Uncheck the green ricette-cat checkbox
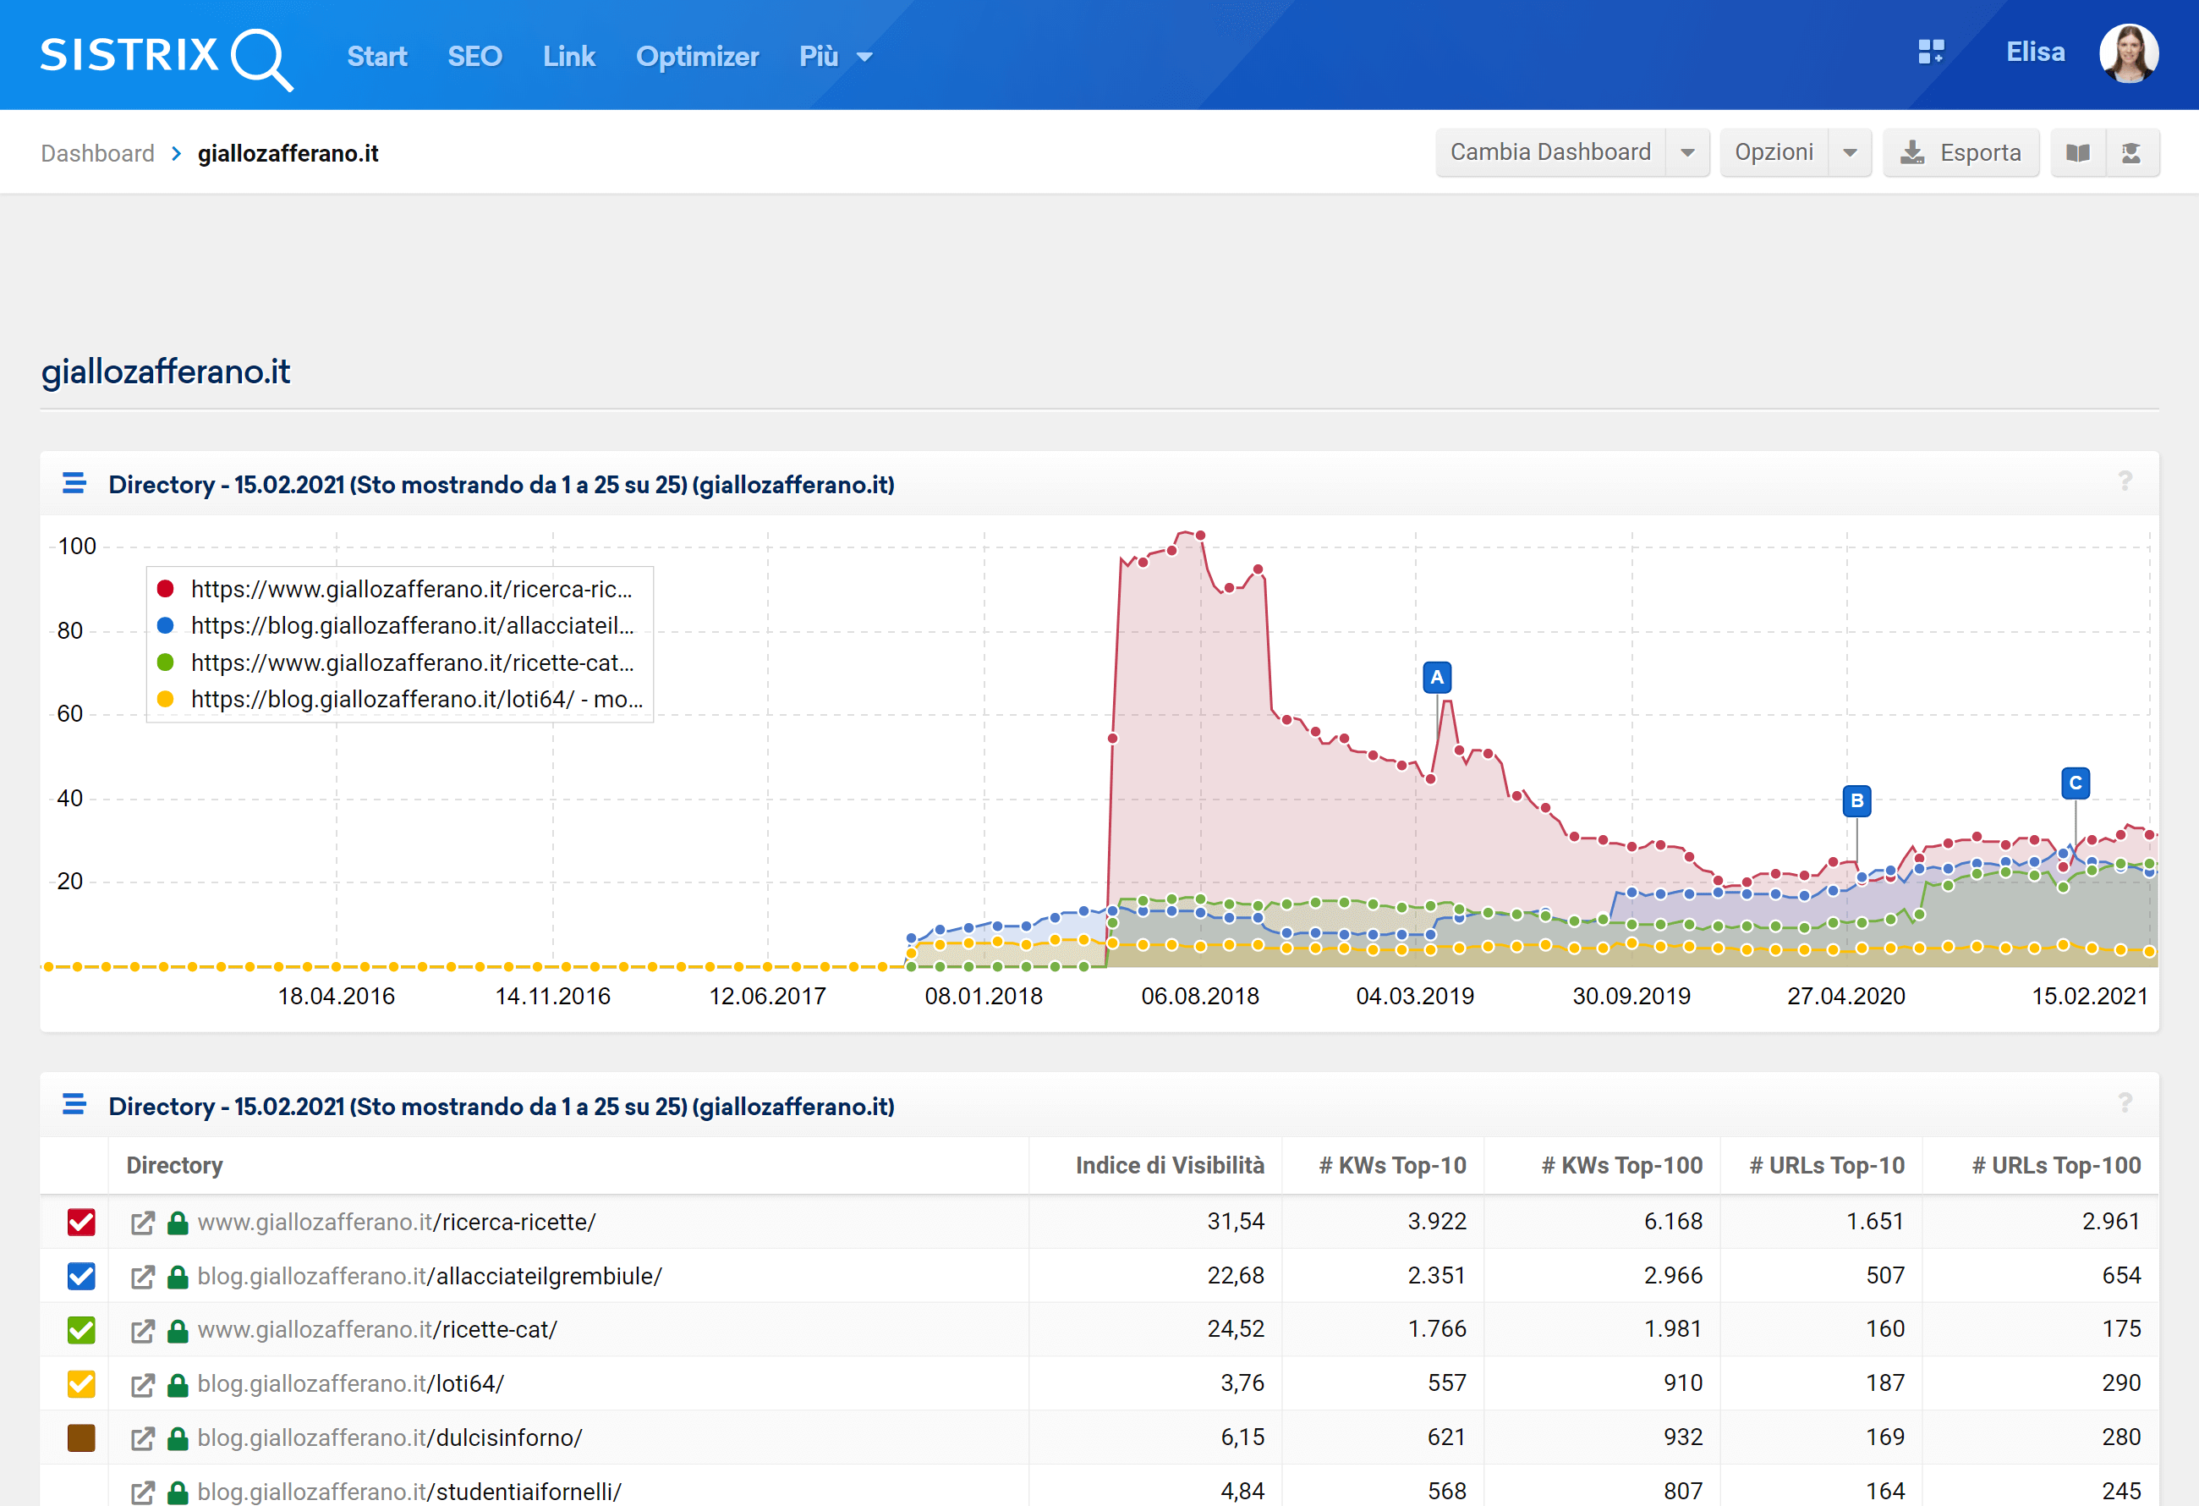 (x=81, y=1330)
